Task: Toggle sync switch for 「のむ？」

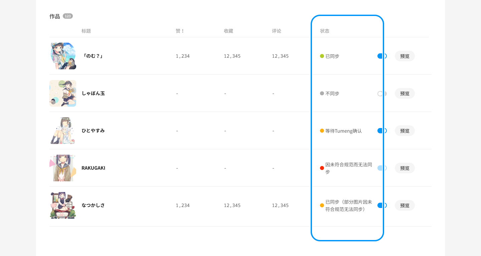Action: (382, 56)
